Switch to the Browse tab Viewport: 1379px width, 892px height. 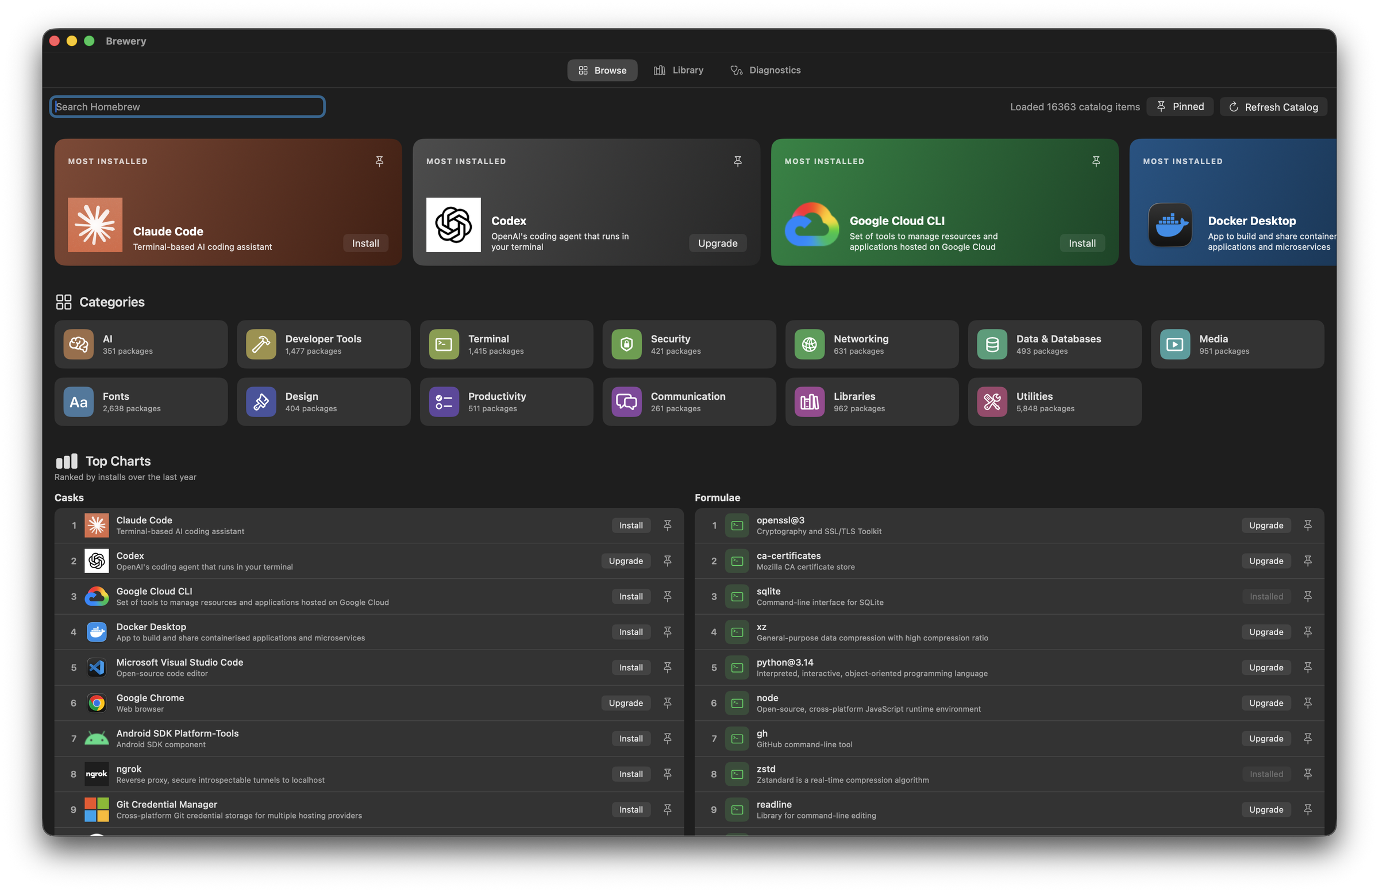pyautogui.click(x=602, y=70)
